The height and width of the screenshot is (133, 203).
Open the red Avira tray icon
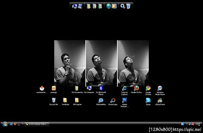point(193,124)
